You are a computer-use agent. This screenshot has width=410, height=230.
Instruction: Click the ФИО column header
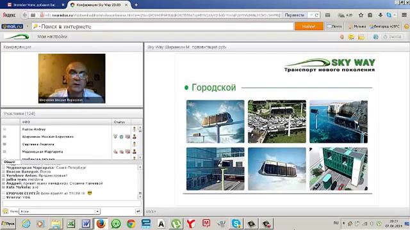[x=66, y=122]
